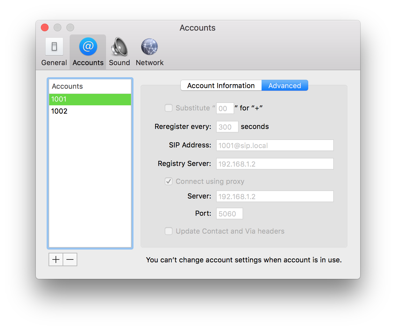Screen dimensions: 396x330
Task: Click the substitute prefix field showing 00
Action: (225, 108)
